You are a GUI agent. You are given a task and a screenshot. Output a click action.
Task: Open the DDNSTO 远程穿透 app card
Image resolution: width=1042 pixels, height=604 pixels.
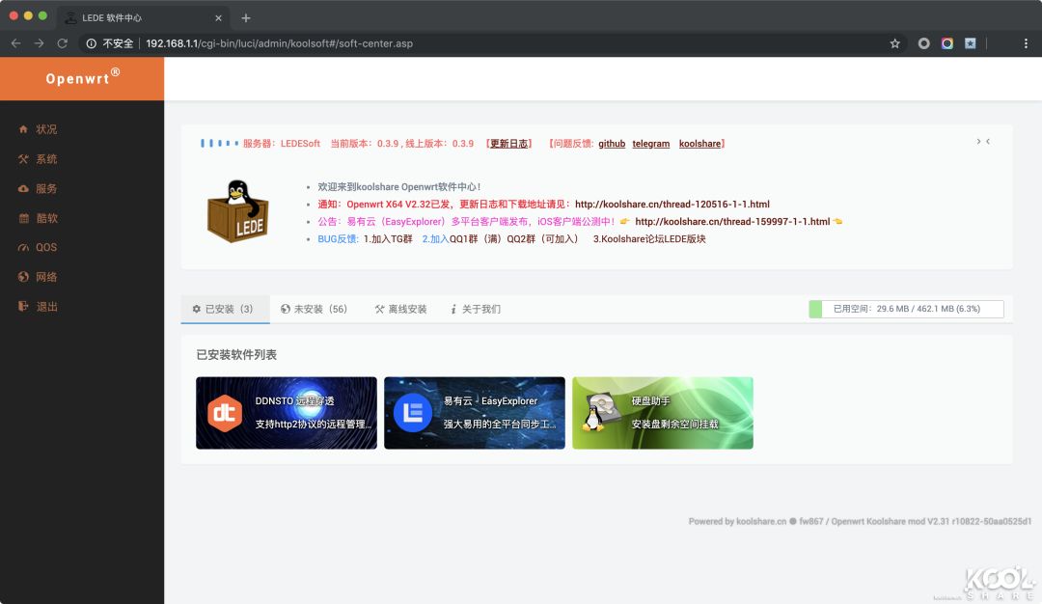pos(286,412)
